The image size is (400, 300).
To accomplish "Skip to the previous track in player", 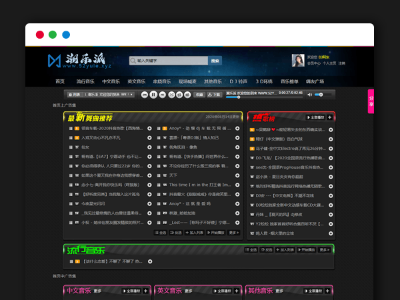I will coord(144,95).
